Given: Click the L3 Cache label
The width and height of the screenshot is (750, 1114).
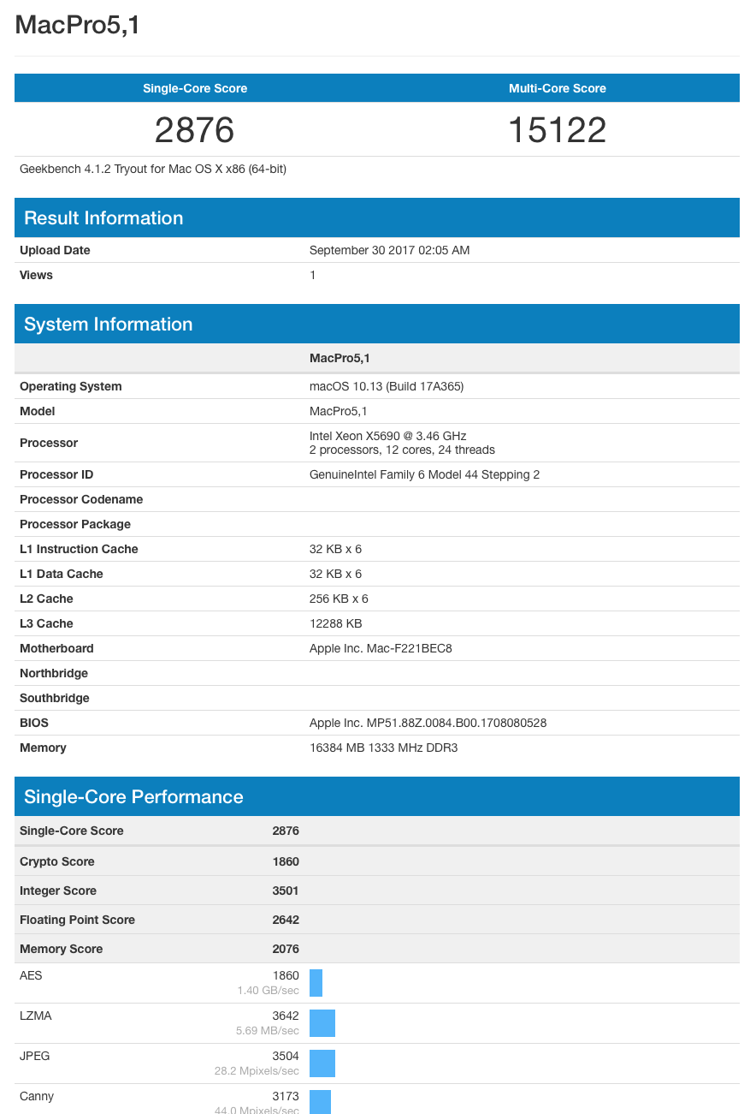Looking at the screenshot, I should point(46,623).
